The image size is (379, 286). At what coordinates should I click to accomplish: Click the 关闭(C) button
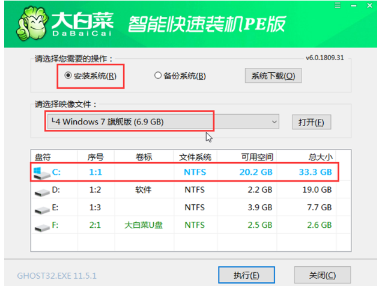pos(322,275)
